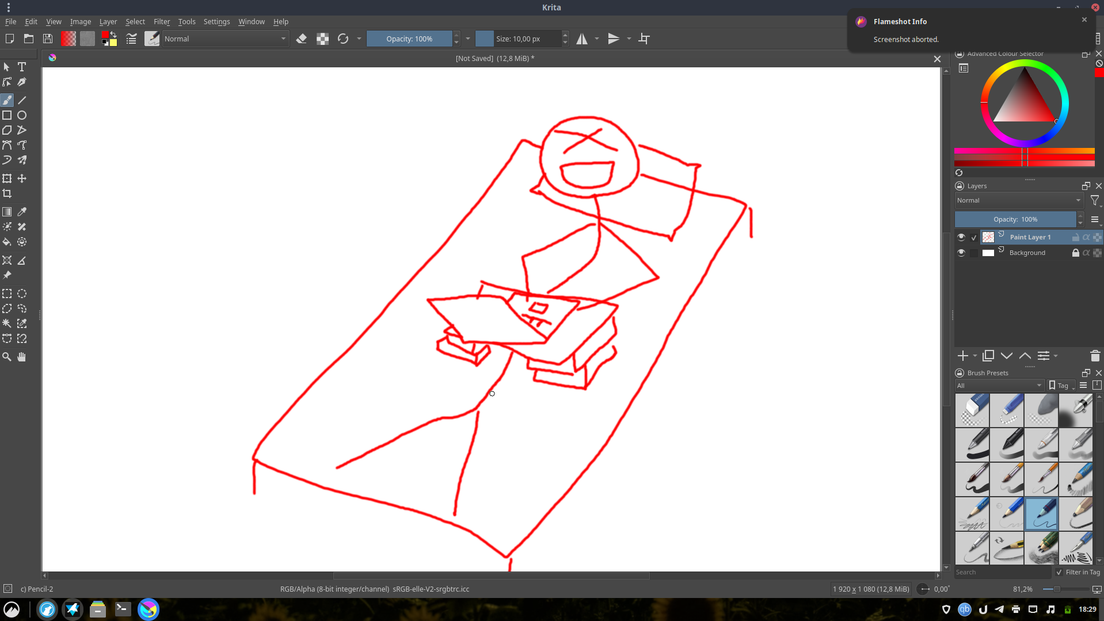Choose the Rectangular selection tool
This screenshot has height=621, width=1104.
[x=7, y=294]
